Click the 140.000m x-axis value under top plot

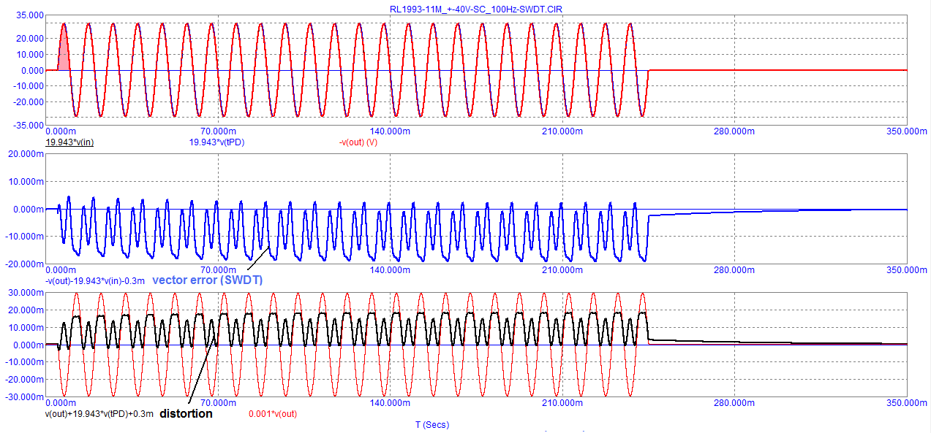(389, 131)
